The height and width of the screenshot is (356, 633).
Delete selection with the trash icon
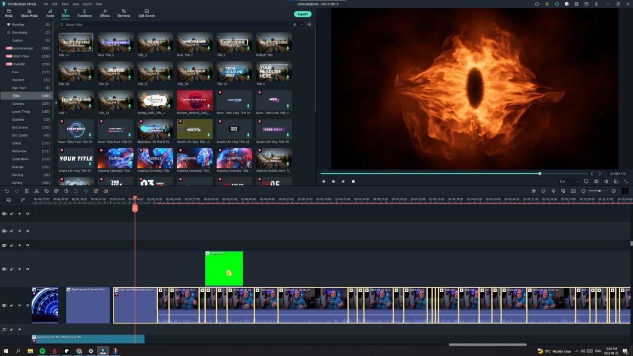point(26,191)
